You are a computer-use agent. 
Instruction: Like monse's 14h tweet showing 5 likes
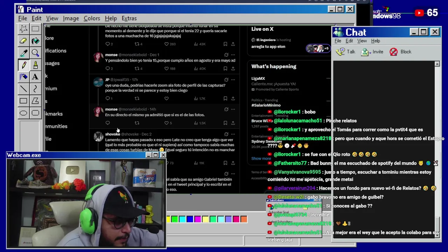click(x=167, y=123)
